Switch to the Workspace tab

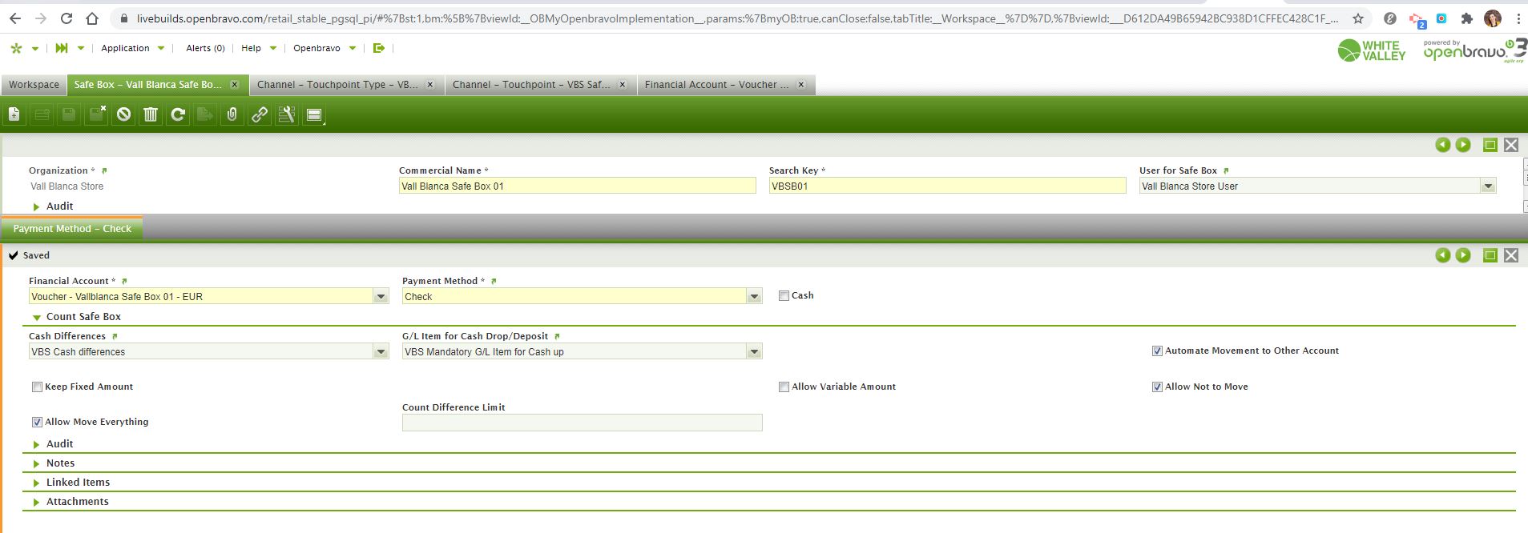tap(34, 85)
